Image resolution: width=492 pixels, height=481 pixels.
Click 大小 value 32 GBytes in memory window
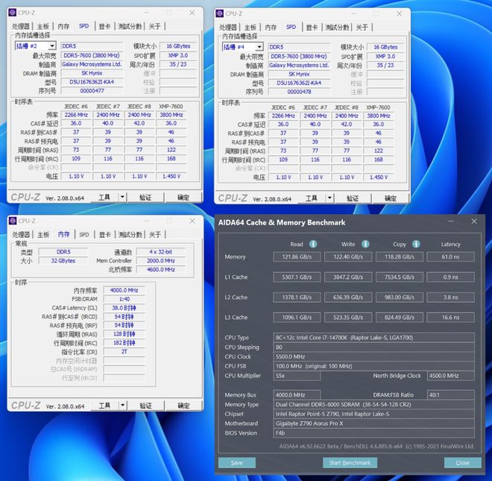coord(63,260)
